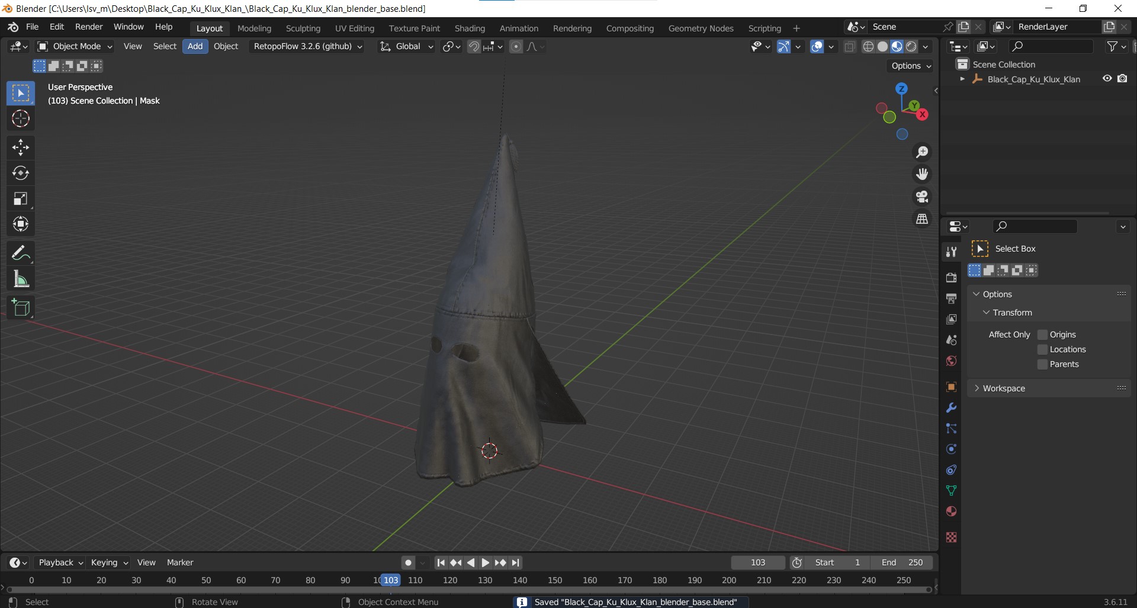Image resolution: width=1137 pixels, height=608 pixels.
Task: Collapse the Transform subpanel
Action: tap(986, 313)
